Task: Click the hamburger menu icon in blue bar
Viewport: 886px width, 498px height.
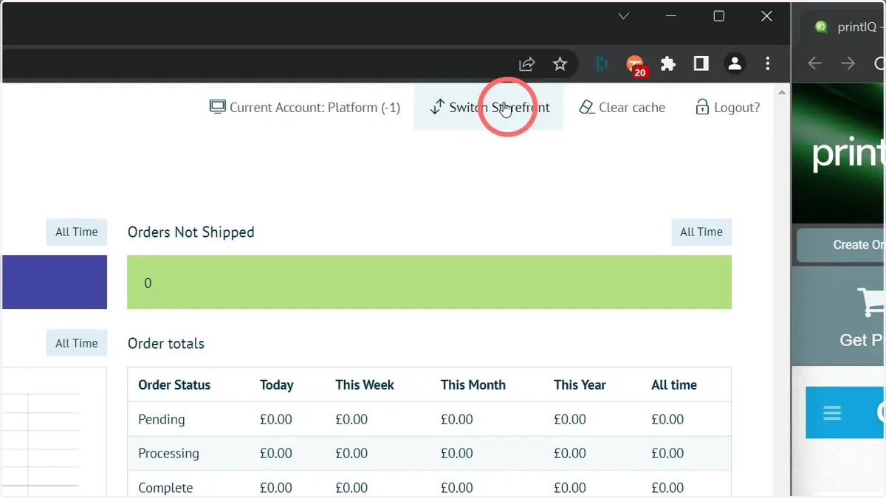Action: tap(832, 412)
